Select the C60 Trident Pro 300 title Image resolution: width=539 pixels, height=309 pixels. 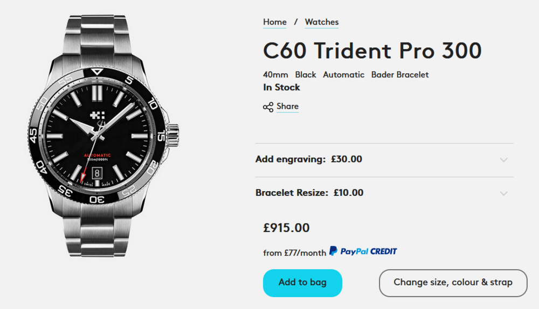(372, 51)
